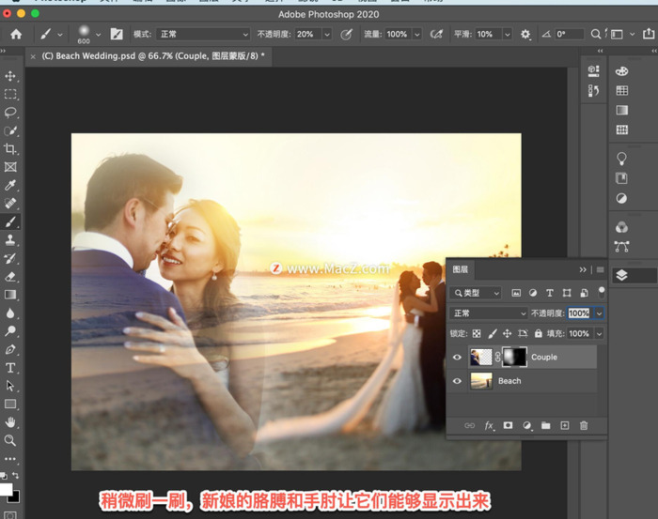This screenshot has width=658, height=519.
Task: Expand the layer blend mode dropdown
Action: (x=489, y=313)
